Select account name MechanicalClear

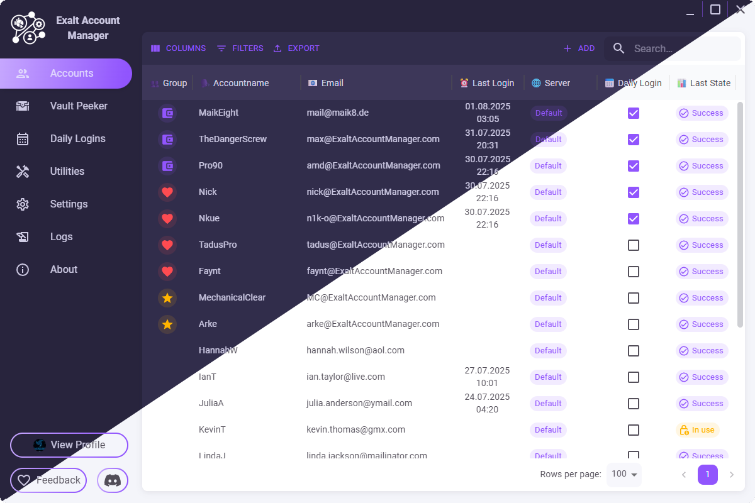pos(232,298)
